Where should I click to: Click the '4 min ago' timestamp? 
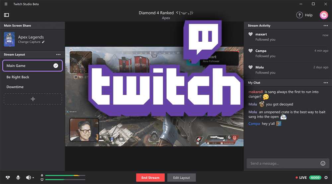(321, 51)
